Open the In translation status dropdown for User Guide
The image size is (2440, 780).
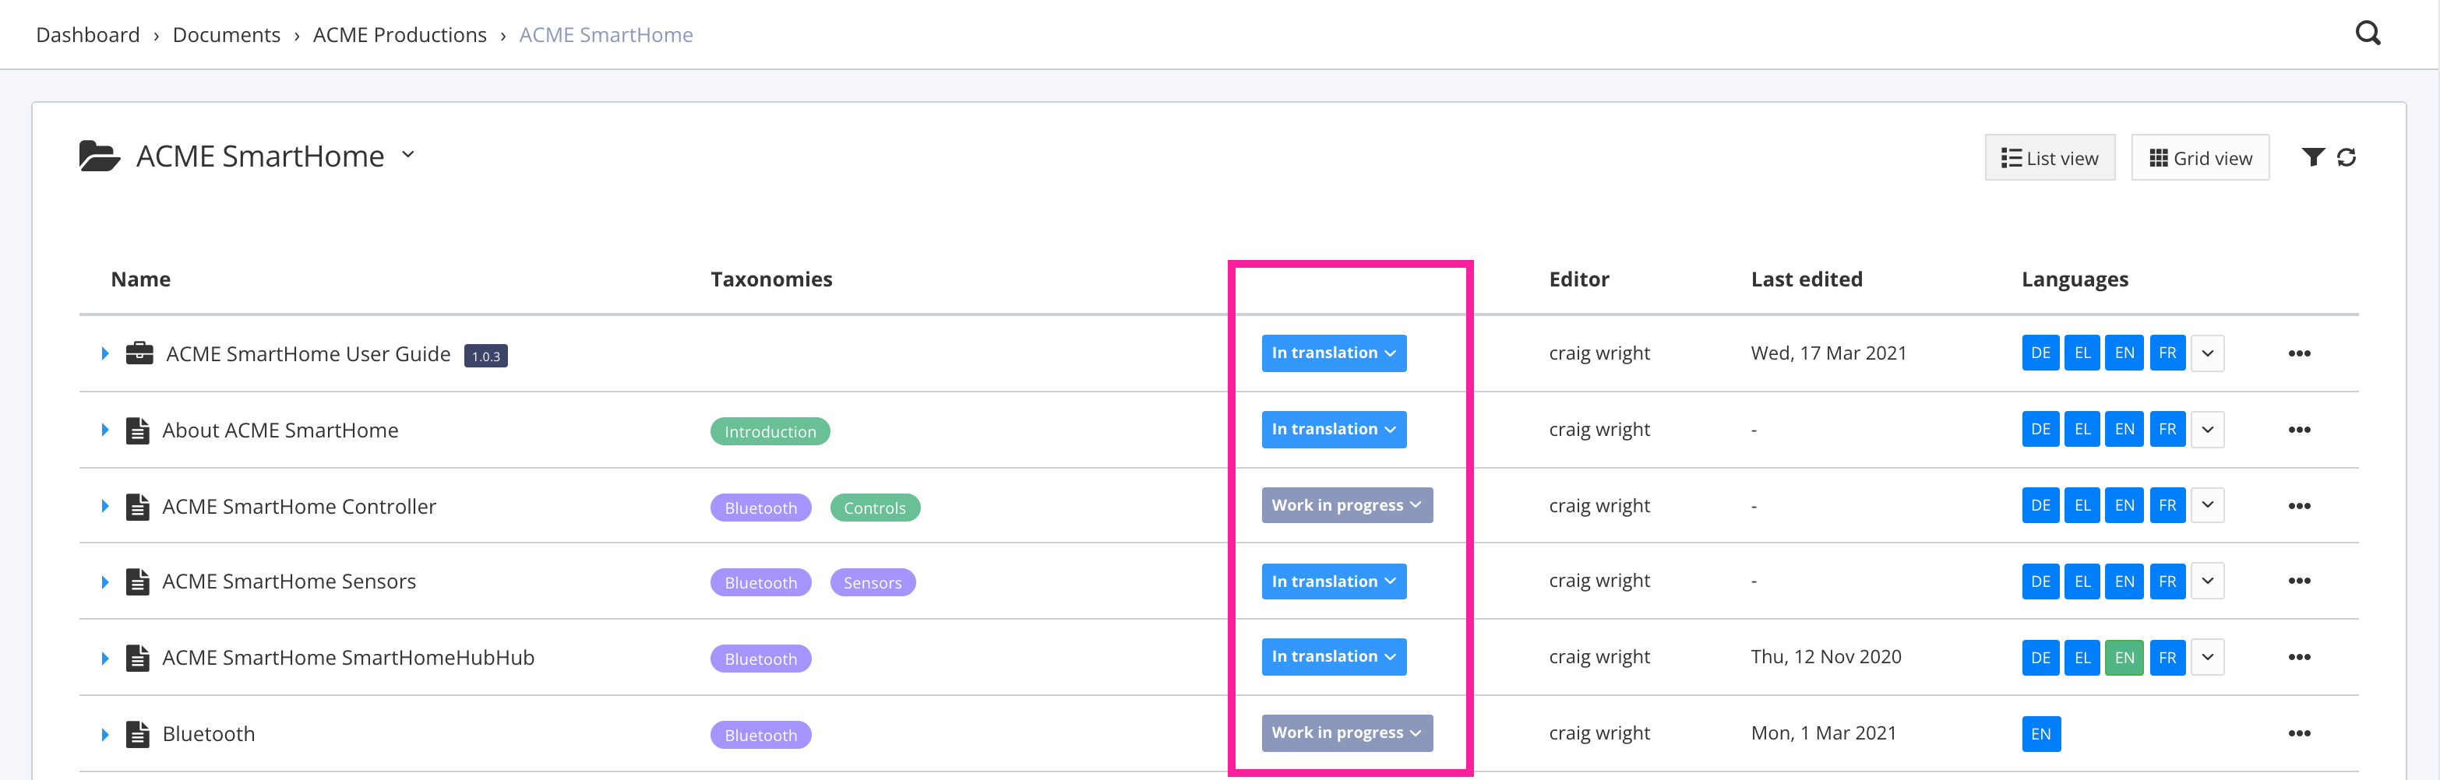[1334, 352]
